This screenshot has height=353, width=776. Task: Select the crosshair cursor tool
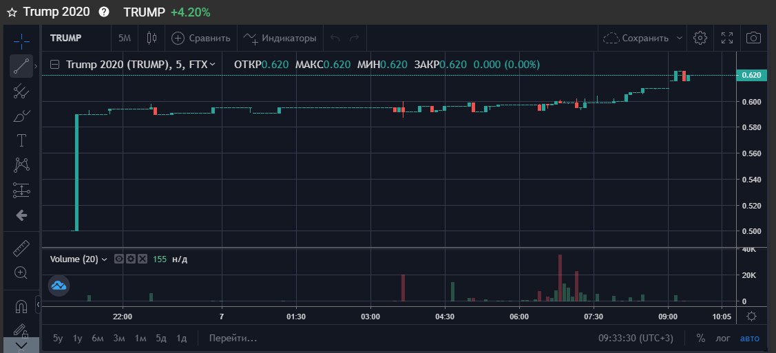coord(21,41)
